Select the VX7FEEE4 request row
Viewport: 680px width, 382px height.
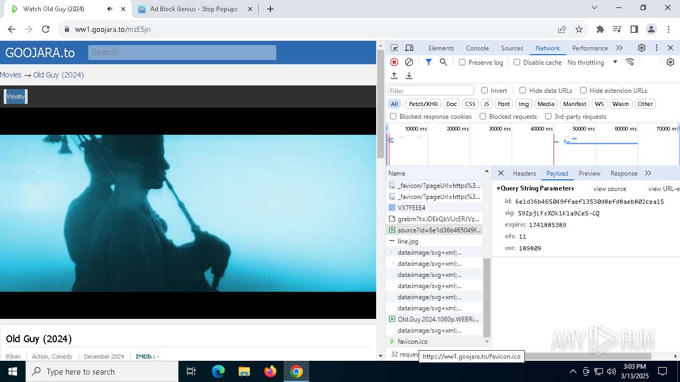(x=435, y=208)
